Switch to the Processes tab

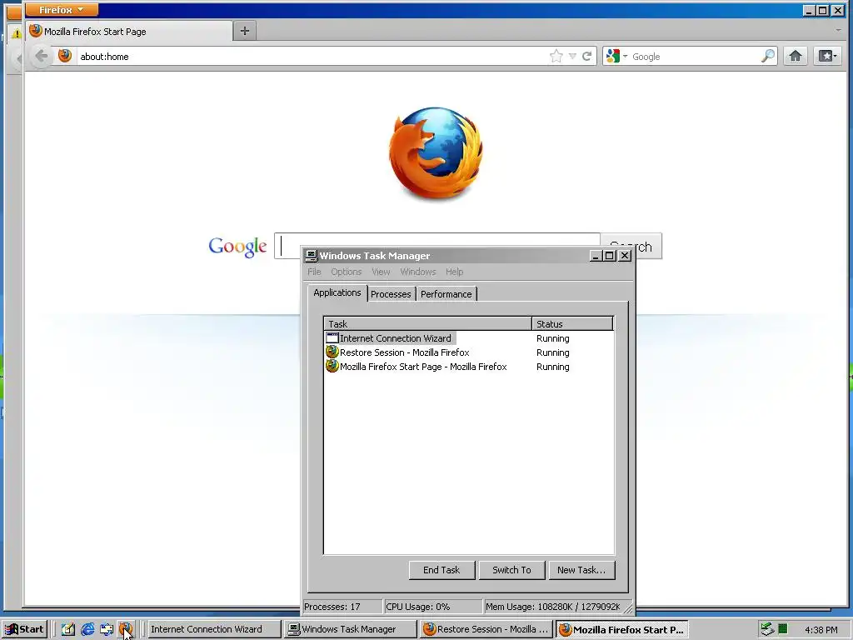[391, 294]
